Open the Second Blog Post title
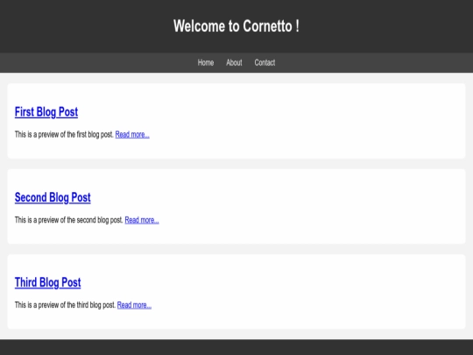Image resolution: width=473 pixels, height=355 pixels. point(53,197)
